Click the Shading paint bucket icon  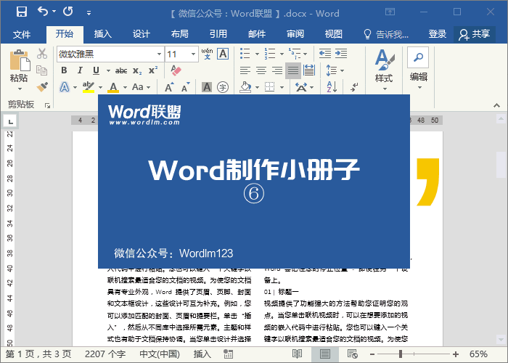coord(245,87)
